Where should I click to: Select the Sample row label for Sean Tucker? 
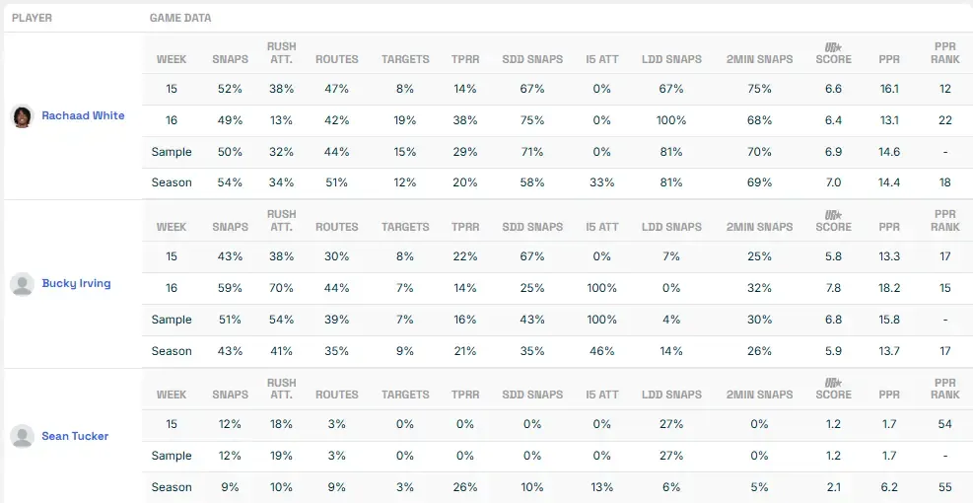[172, 456]
